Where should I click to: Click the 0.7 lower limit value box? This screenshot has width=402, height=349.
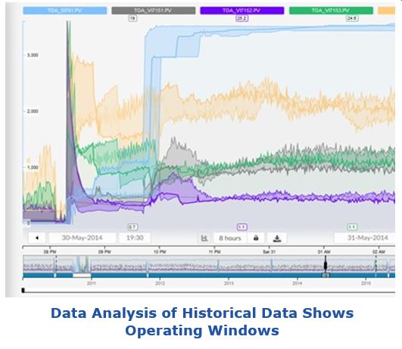(x=132, y=227)
